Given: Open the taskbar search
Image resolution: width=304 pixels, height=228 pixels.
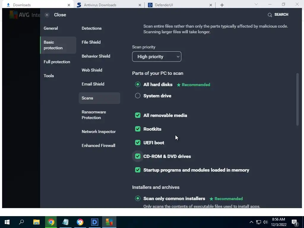Looking at the screenshot, I should [21, 222].
